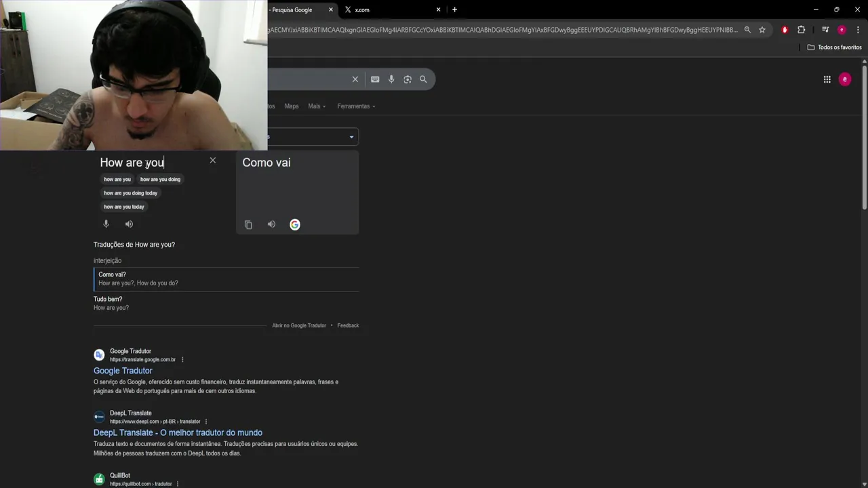Click the Feedback link
Image resolution: width=868 pixels, height=488 pixels.
[x=348, y=325]
